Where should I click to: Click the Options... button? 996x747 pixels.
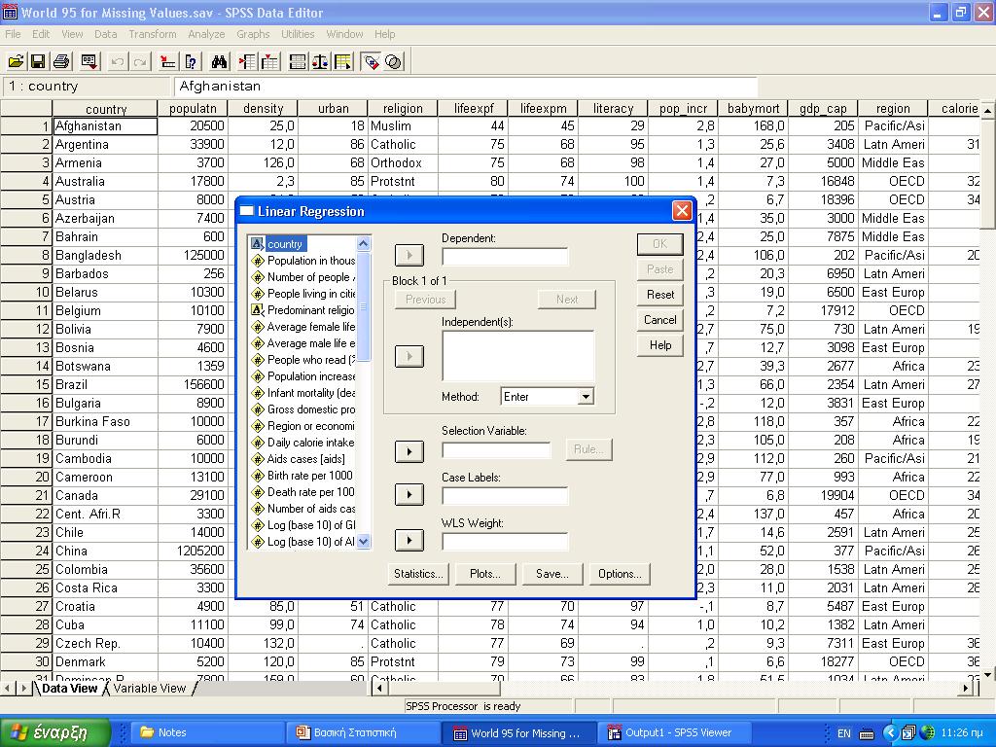point(620,574)
